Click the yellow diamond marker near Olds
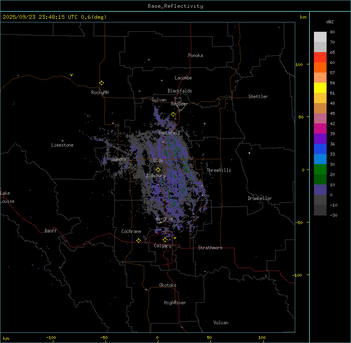The width and height of the screenshot is (351, 343). click(158, 169)
